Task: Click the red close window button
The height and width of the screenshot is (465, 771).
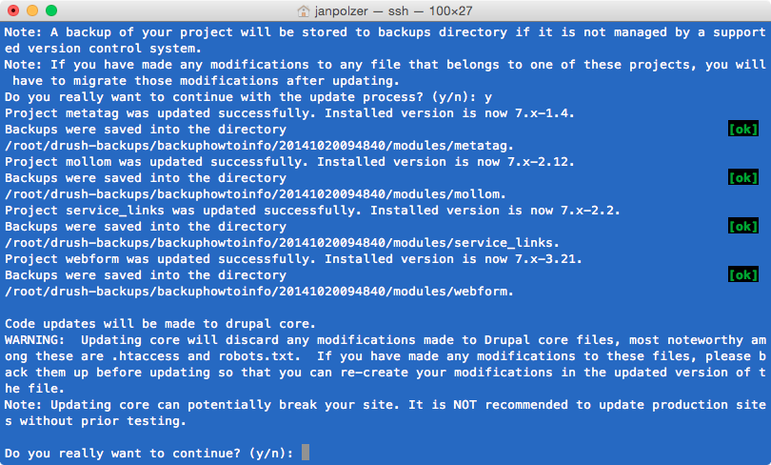Action: point(13,10)
